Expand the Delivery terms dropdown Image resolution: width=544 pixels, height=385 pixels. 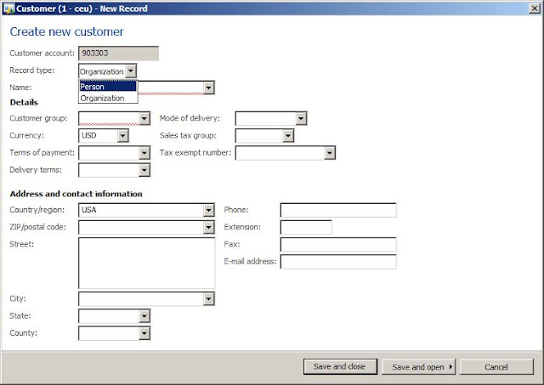coord(144,170)
